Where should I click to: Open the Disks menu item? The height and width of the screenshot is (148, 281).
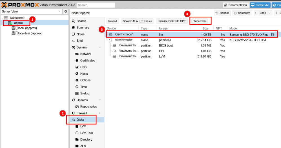(80, 120)
